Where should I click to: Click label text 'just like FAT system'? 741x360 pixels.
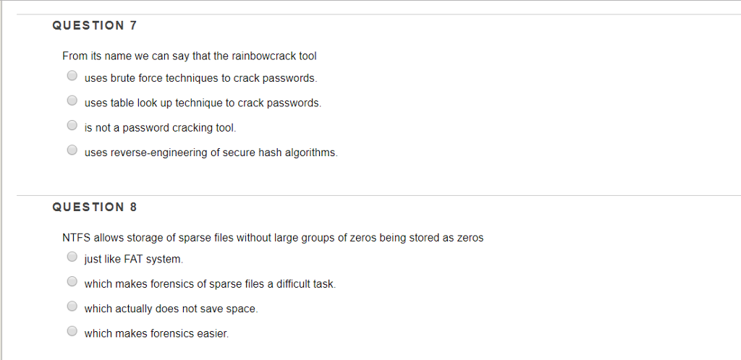[133, 260]
